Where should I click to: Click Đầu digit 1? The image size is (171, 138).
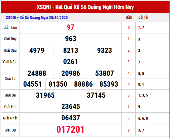tap(129, 39)
